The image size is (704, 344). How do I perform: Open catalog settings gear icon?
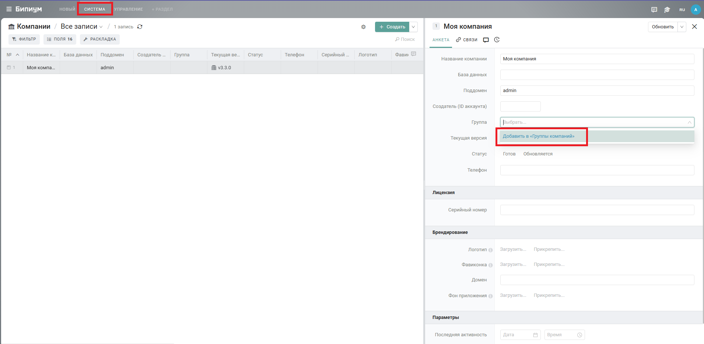(364, 27)
